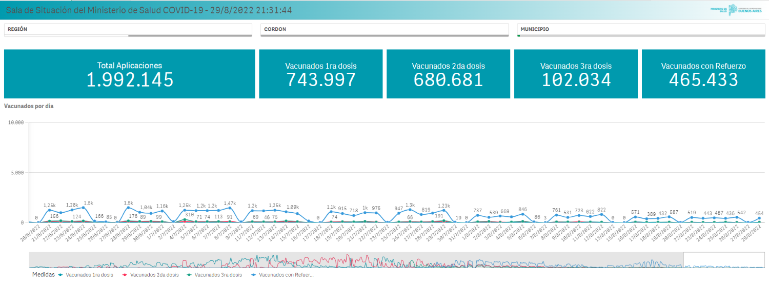Open the MUNICIPIO filter list
769x285 pixels.
(641, 30)
